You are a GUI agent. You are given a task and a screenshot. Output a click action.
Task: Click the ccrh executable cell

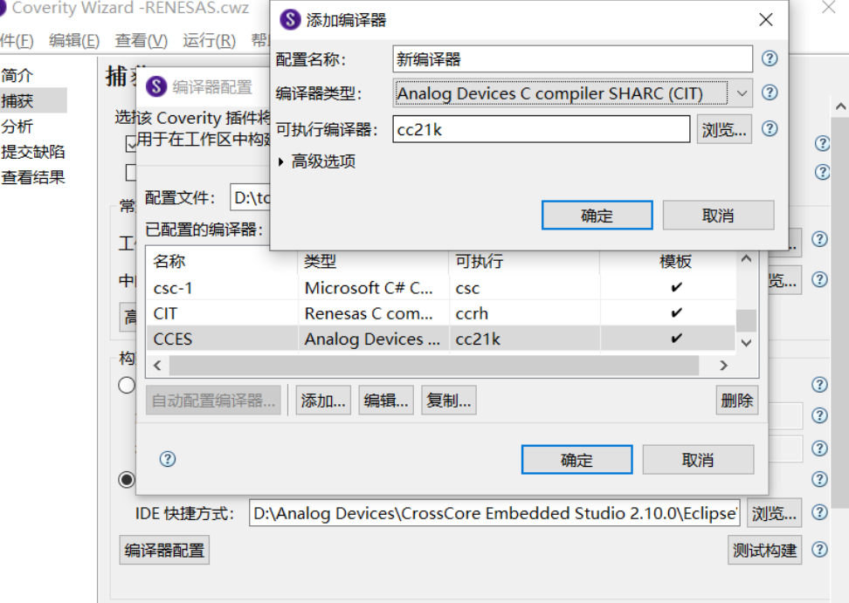point(524,313)
